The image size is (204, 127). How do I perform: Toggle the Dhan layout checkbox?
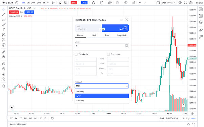[158, 3]
